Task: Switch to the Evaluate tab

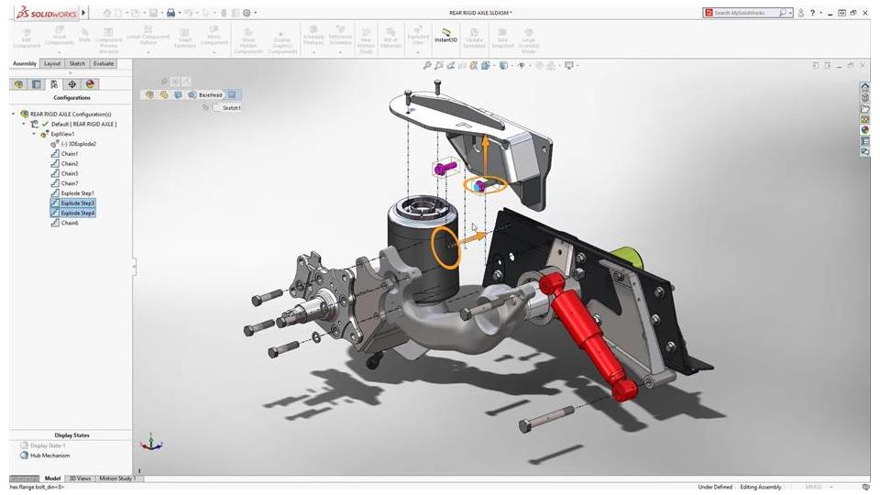Action: [103, 63]
